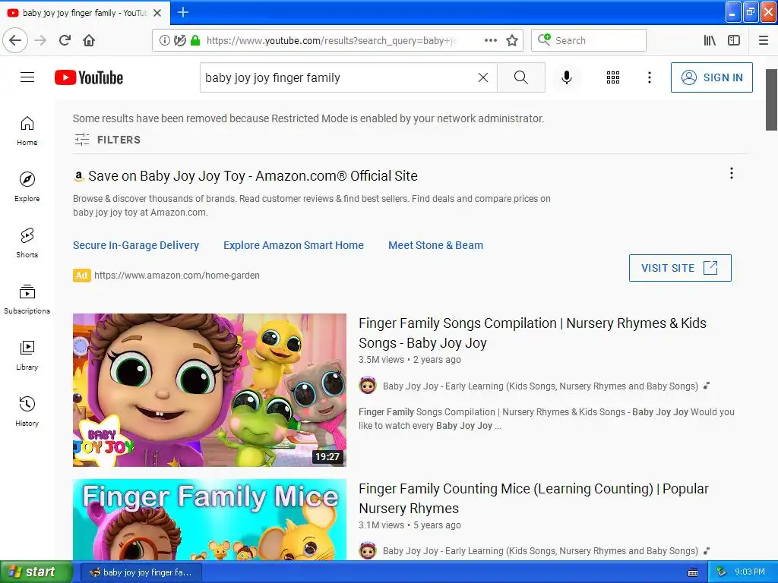778x583 pixels.
Task: Click the green padlock security icon
Action: [x=195, y=40]
